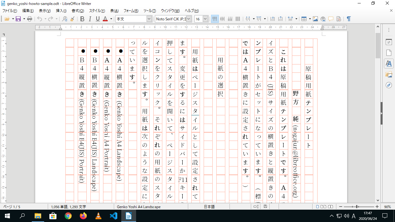Image resolution: width=395 pixels, height=222 pixels.
Task: Open the sidebar Properties deck
Action: [389, 42]
